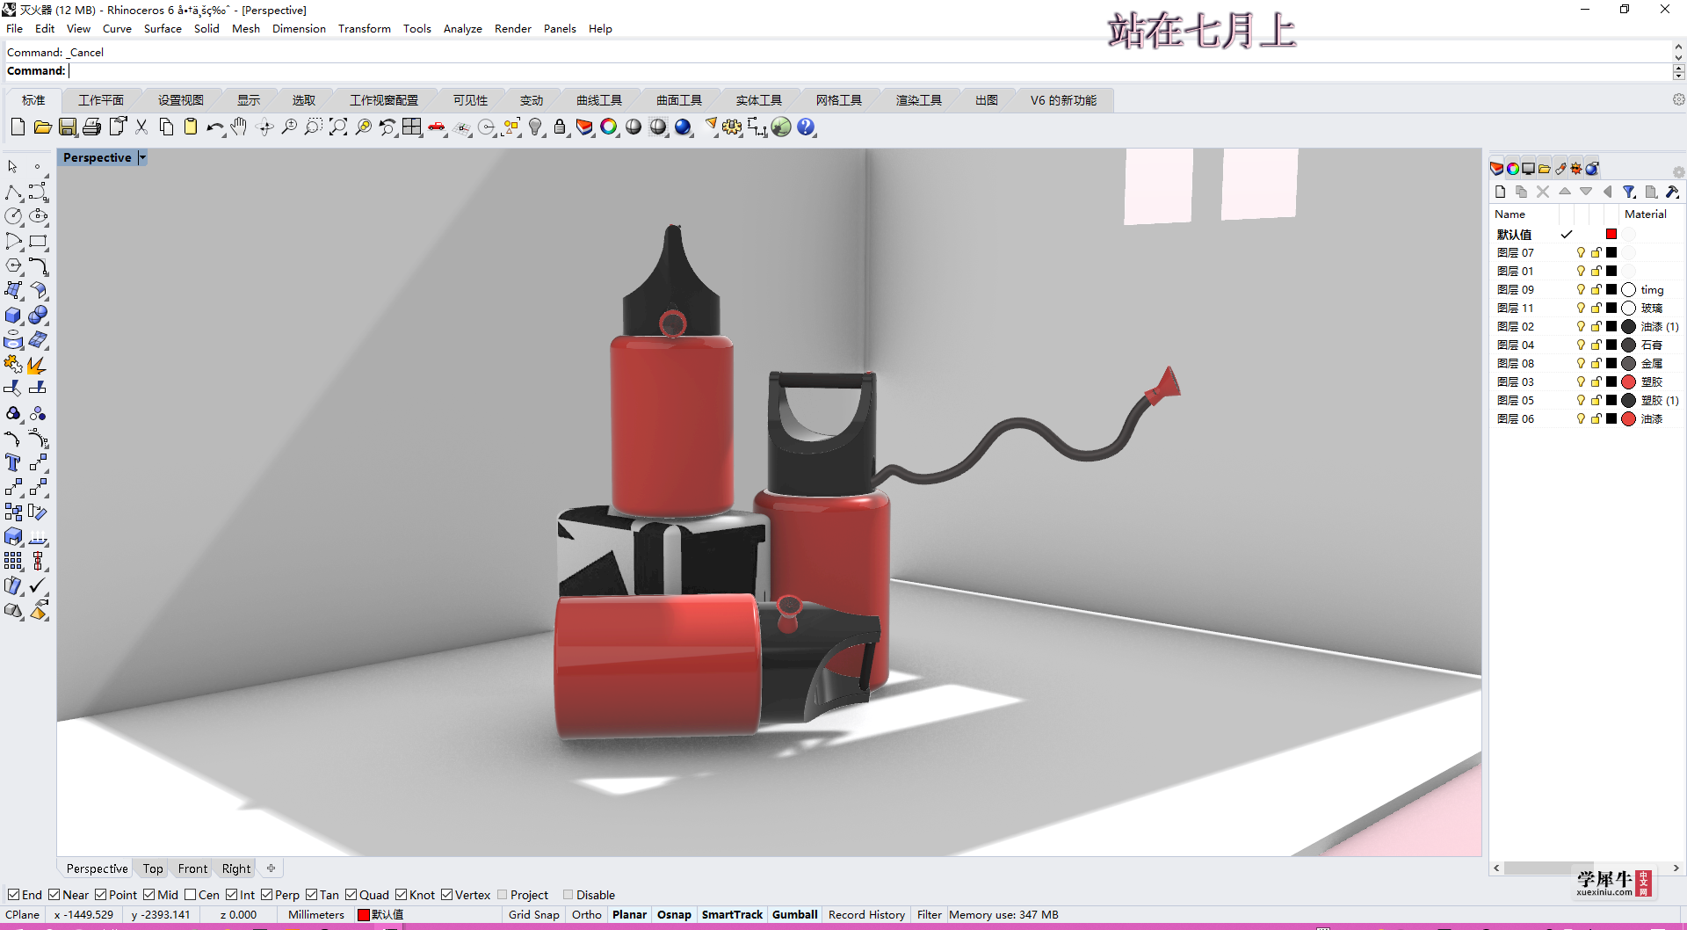
Task: Toggle Grid Snap in status bar
Action: point(534,915)
